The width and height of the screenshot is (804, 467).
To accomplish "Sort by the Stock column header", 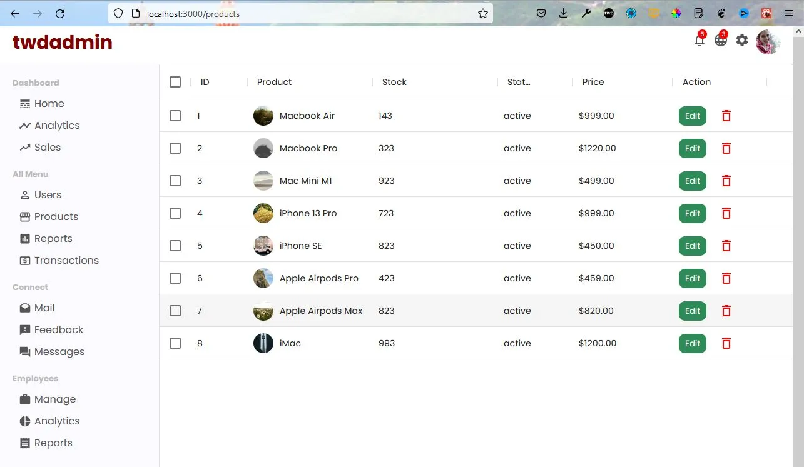I will coord(394,82).
